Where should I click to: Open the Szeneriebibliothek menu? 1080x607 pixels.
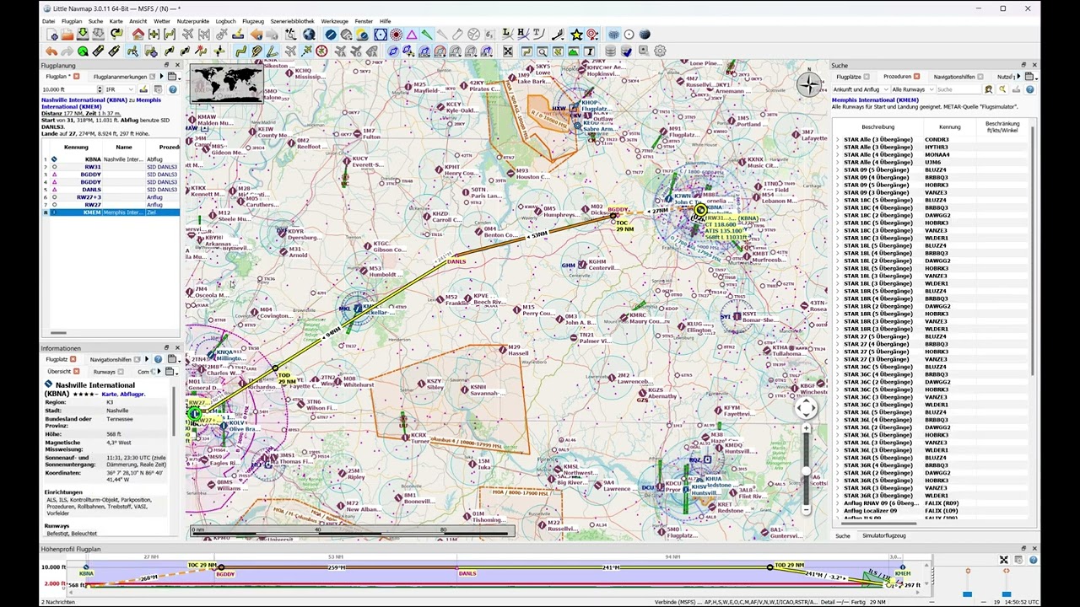pos(292,21)
